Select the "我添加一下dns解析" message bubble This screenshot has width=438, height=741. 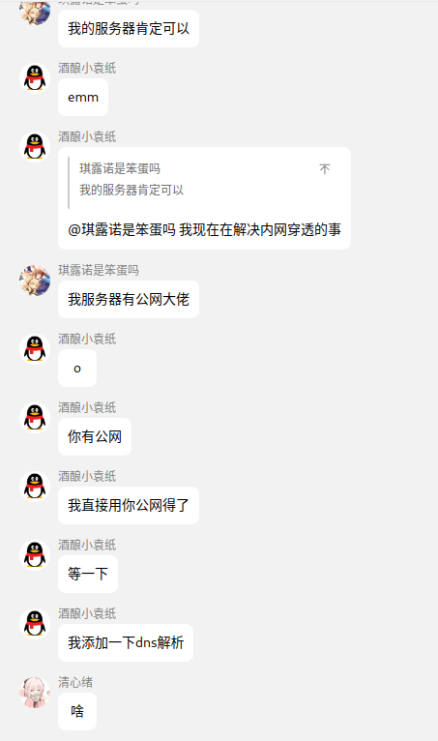tap(126, 642)
